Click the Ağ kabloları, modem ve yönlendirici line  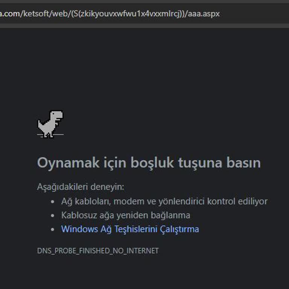pos(164,201)
